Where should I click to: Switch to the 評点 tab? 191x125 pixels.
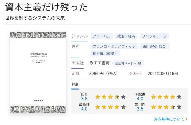click(75, 84)
